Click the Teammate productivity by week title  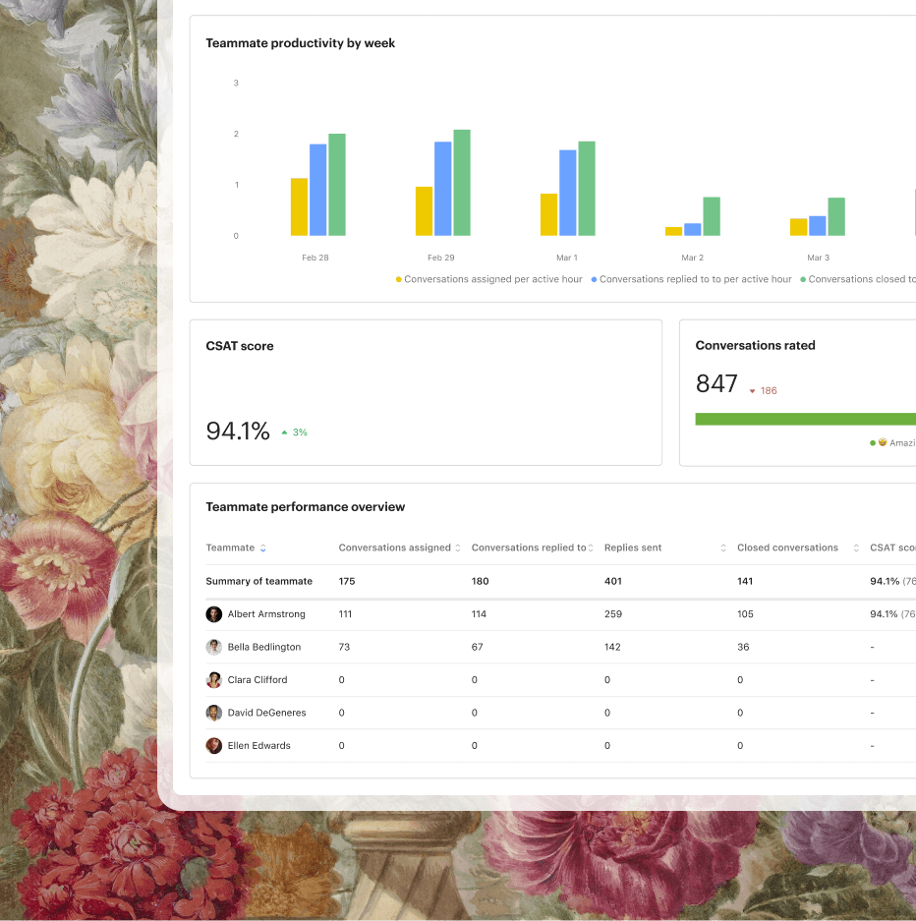click(x=300, y=43)
